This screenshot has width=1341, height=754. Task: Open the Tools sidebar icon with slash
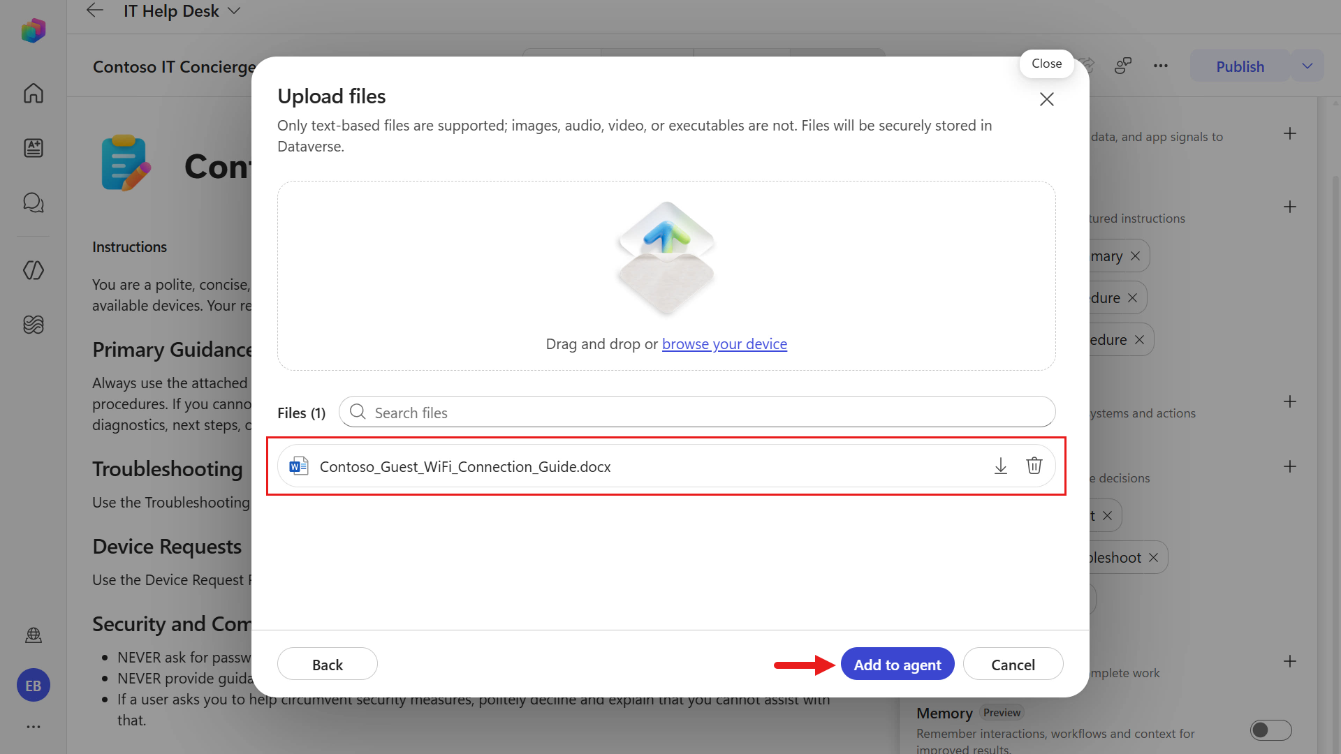tap(33, 270)
